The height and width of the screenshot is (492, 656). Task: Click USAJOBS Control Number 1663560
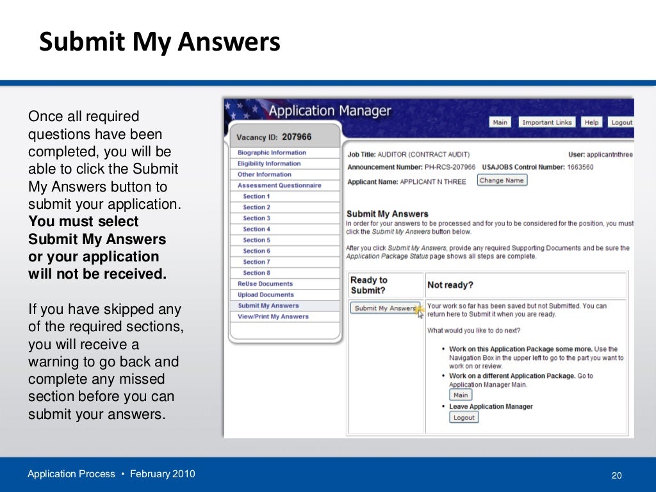pos(537,167)
